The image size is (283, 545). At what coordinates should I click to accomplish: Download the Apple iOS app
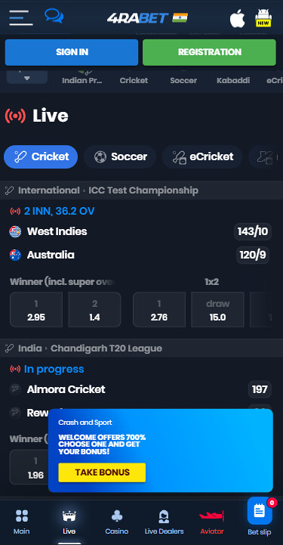pyautogui.click(x=237, y=18)
